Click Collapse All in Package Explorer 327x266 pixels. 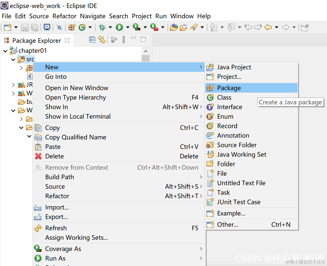[x=92, y=40]
